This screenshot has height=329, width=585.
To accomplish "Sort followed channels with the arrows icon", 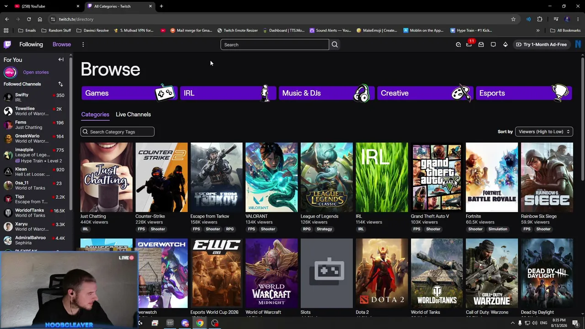I will click(60, 84).
